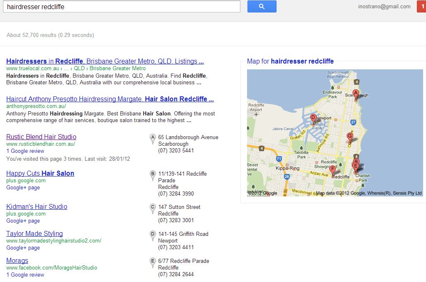Click the Redcliffe map thumbnail
426x282 pixels.
click(x=335, y=133)
